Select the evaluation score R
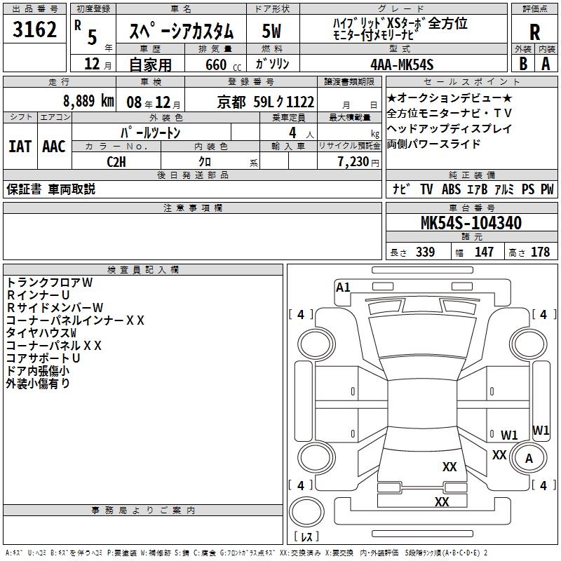This screenshot has height=561, width=561. click(x=534, y=32)
